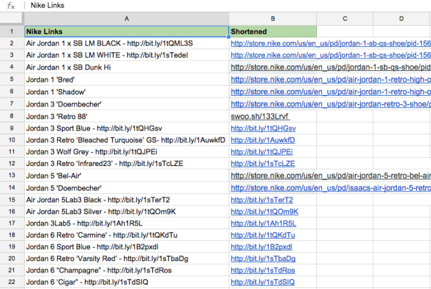Select cell Jordan 6 Retro 'Carmine'

point(126,235)
